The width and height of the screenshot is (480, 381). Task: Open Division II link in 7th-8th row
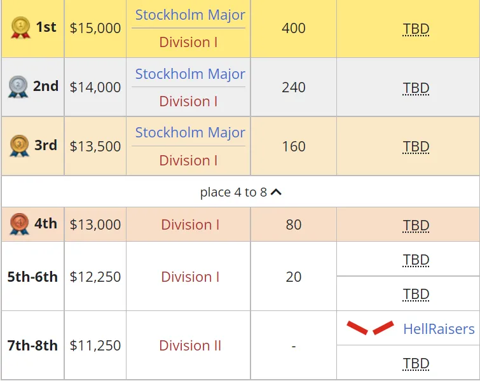coord(190,345)
